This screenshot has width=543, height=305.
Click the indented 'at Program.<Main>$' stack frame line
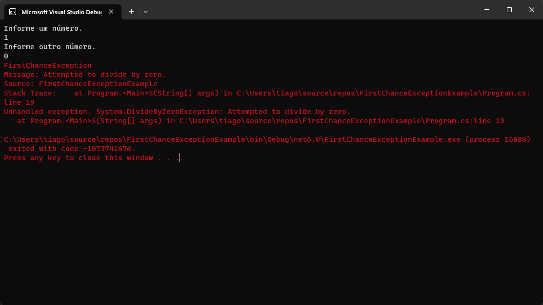pyautogui.click(x=261, y=121)
